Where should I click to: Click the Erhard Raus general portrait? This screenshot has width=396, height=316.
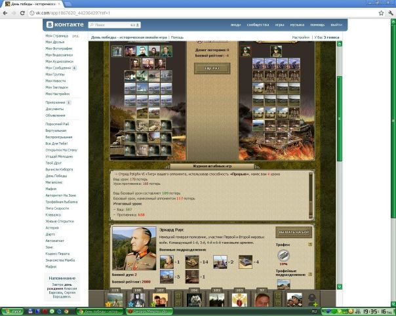tap(134, 248)
